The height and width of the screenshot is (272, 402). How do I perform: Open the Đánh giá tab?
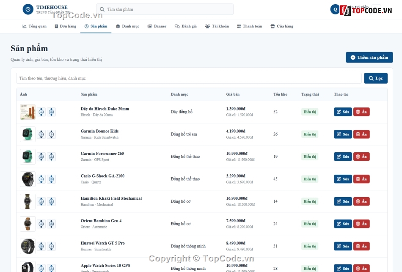186,26
